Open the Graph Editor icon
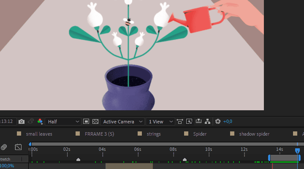304x169 pixels. point(18,147)
